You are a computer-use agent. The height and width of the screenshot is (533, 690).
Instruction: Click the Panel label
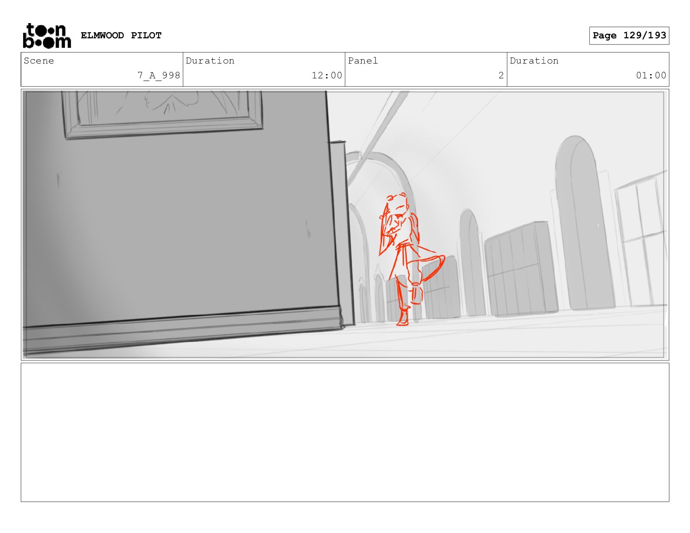click(363, 61)
